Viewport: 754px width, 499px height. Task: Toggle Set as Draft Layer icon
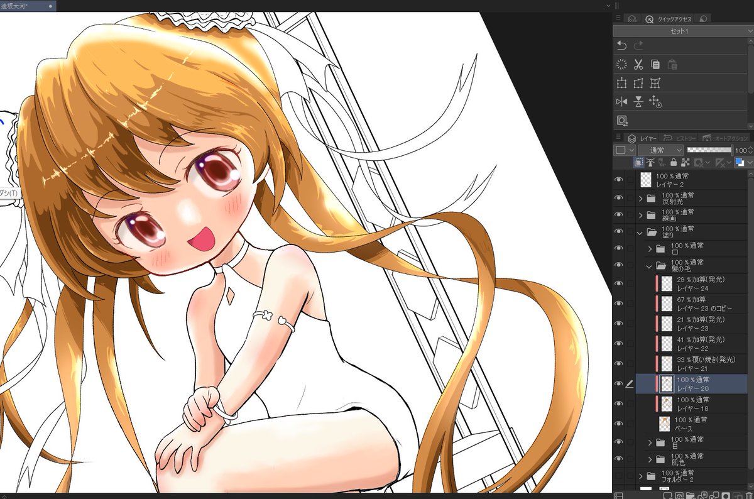(x=662, y=162)
